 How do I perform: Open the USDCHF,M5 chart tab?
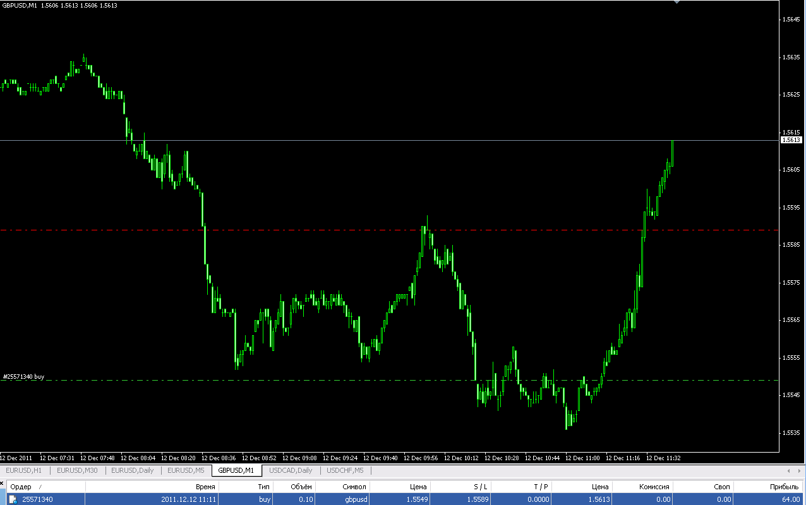345,470
